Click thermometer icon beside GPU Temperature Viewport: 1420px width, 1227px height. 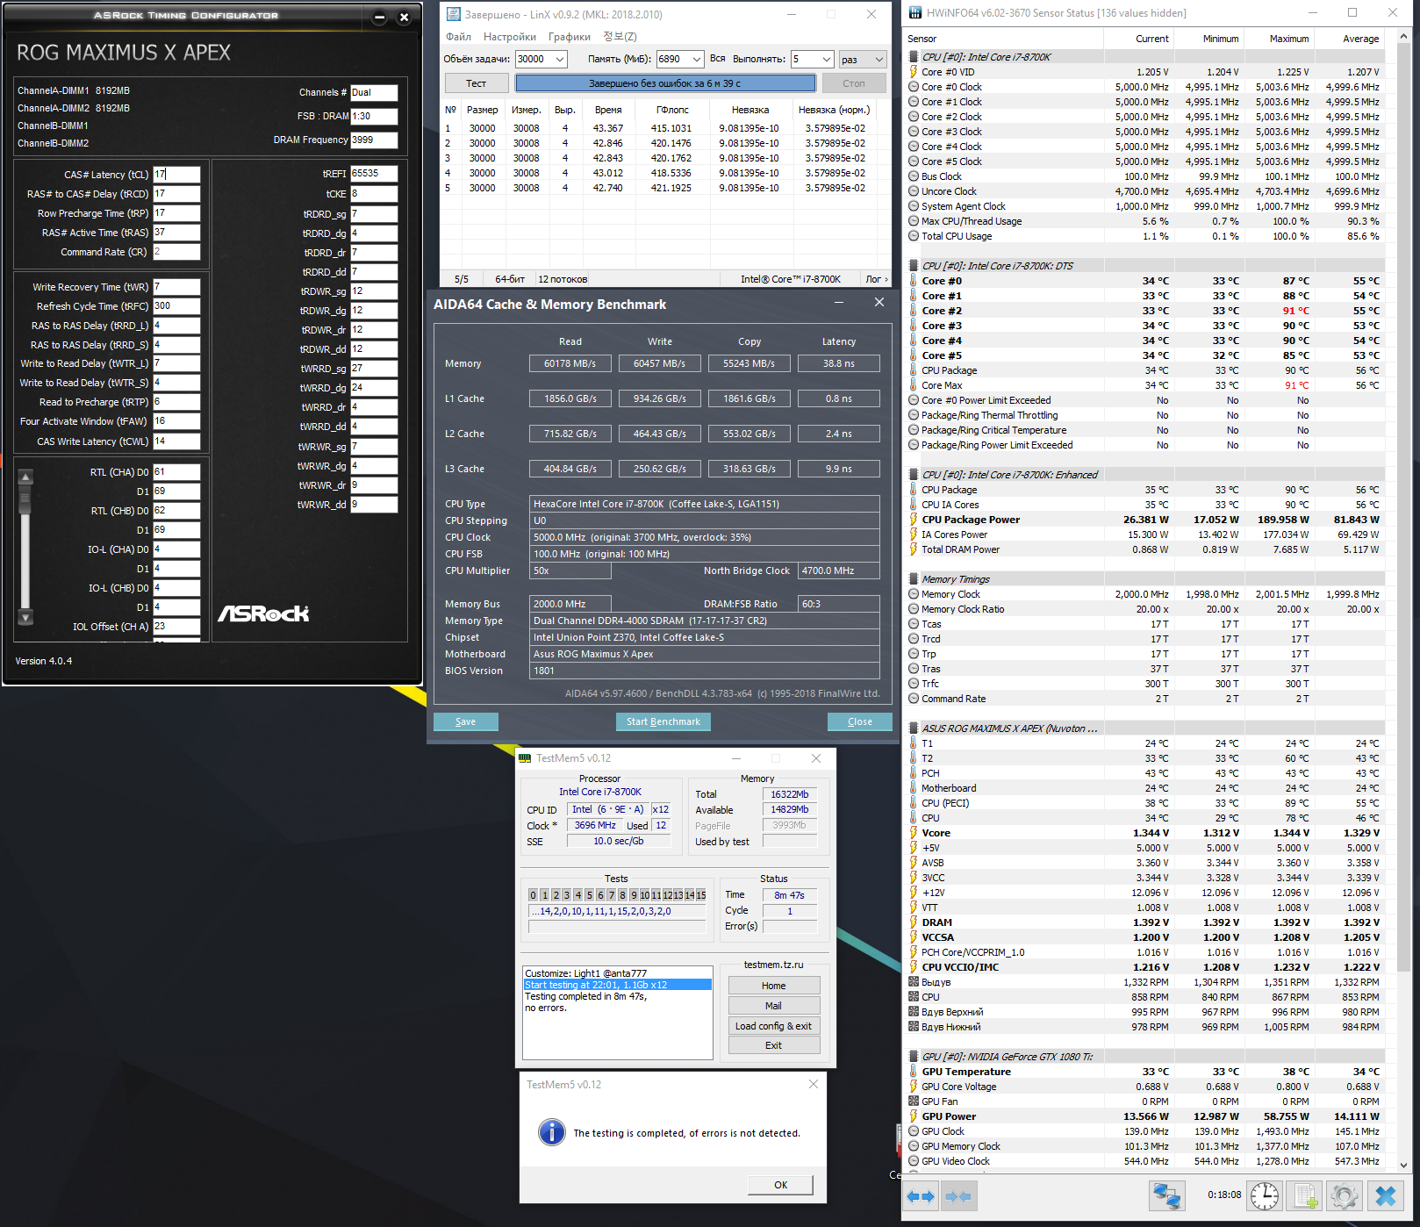click(914, 1072)
